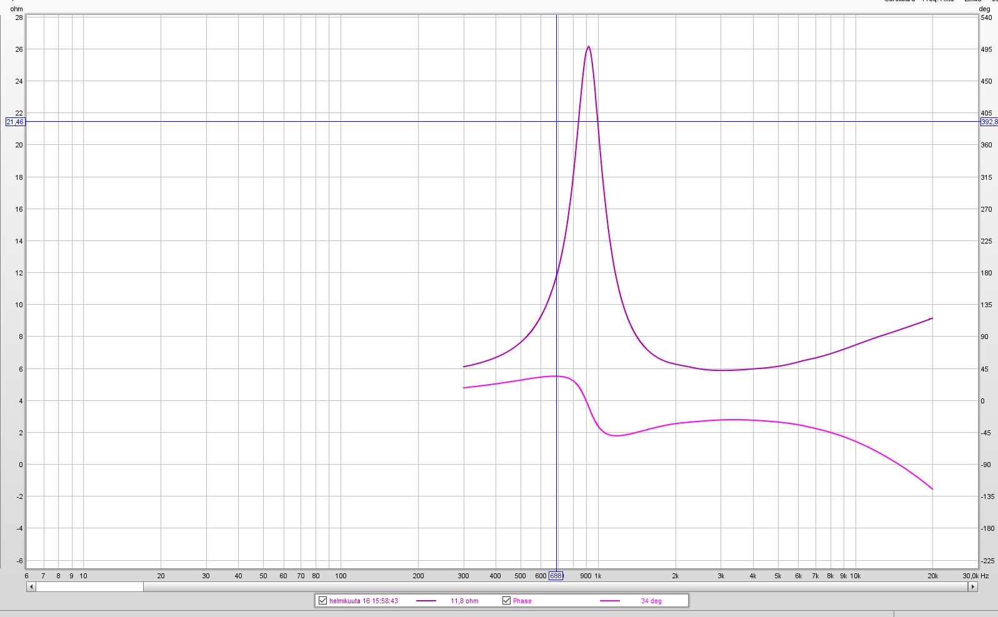Screen dimensions: 998x617
Task: Click the 28 value on ohm axis
Action: click(x=19, y=17)
